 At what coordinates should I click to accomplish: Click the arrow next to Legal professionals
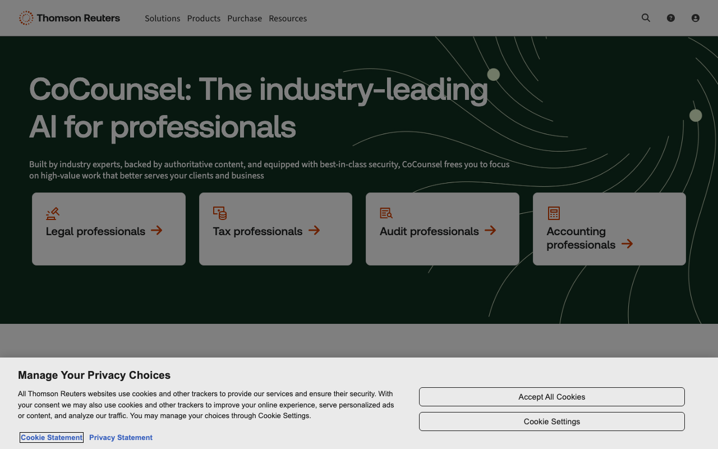157,231
